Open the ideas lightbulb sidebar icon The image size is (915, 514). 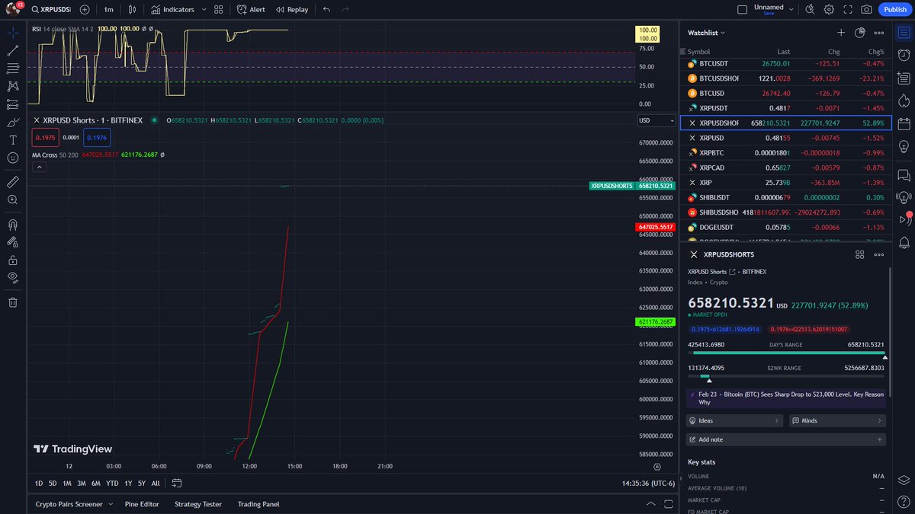[904, 146]
